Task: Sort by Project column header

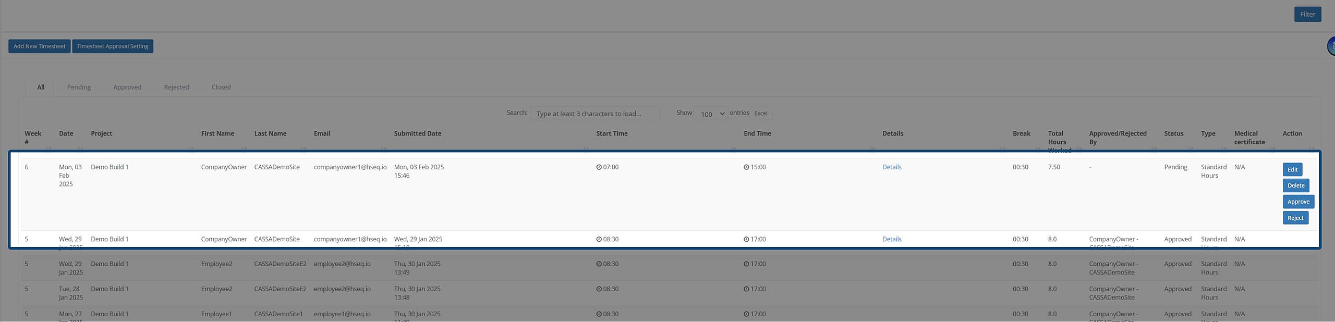Action: [x=101, y=133]
